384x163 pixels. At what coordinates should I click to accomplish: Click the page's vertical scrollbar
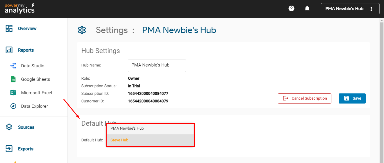coord(381,84)
